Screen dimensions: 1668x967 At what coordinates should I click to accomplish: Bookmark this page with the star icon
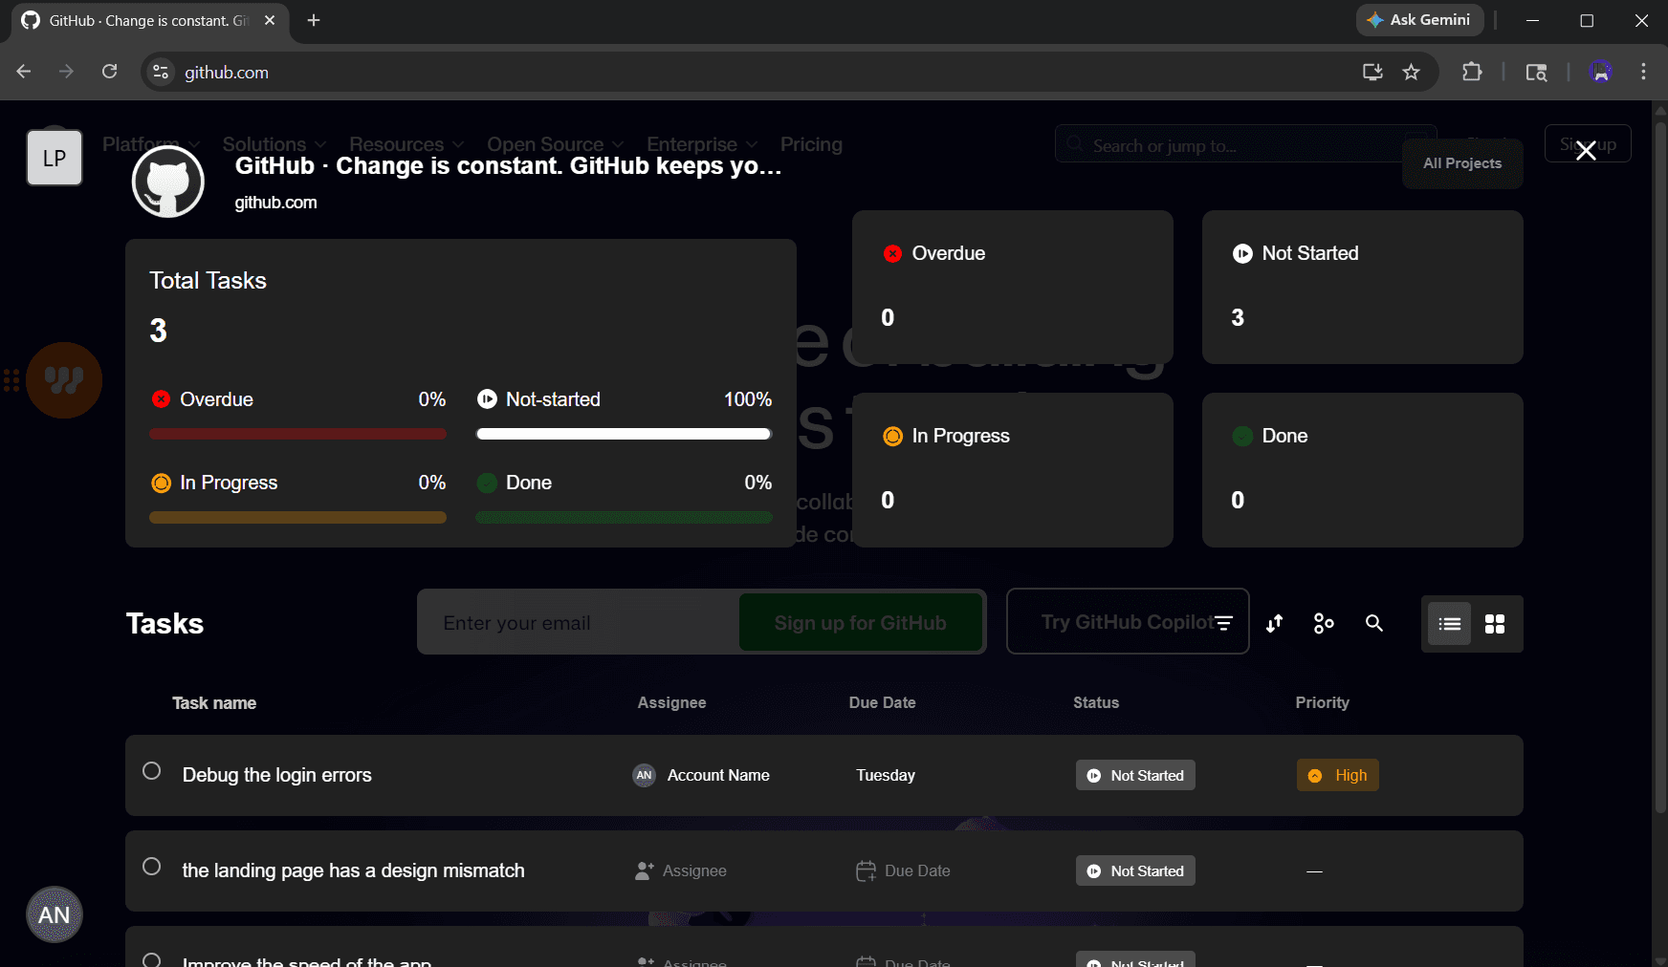point(1411,72)
